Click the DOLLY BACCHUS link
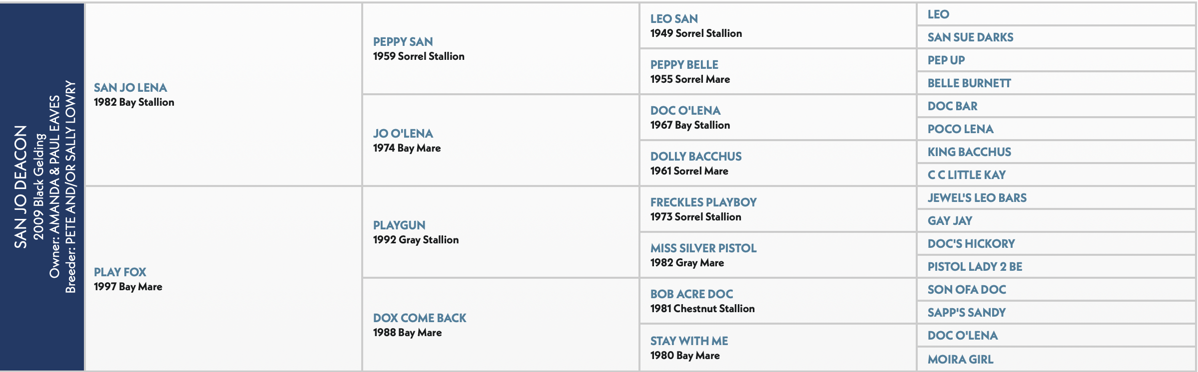 click(696, 157)
